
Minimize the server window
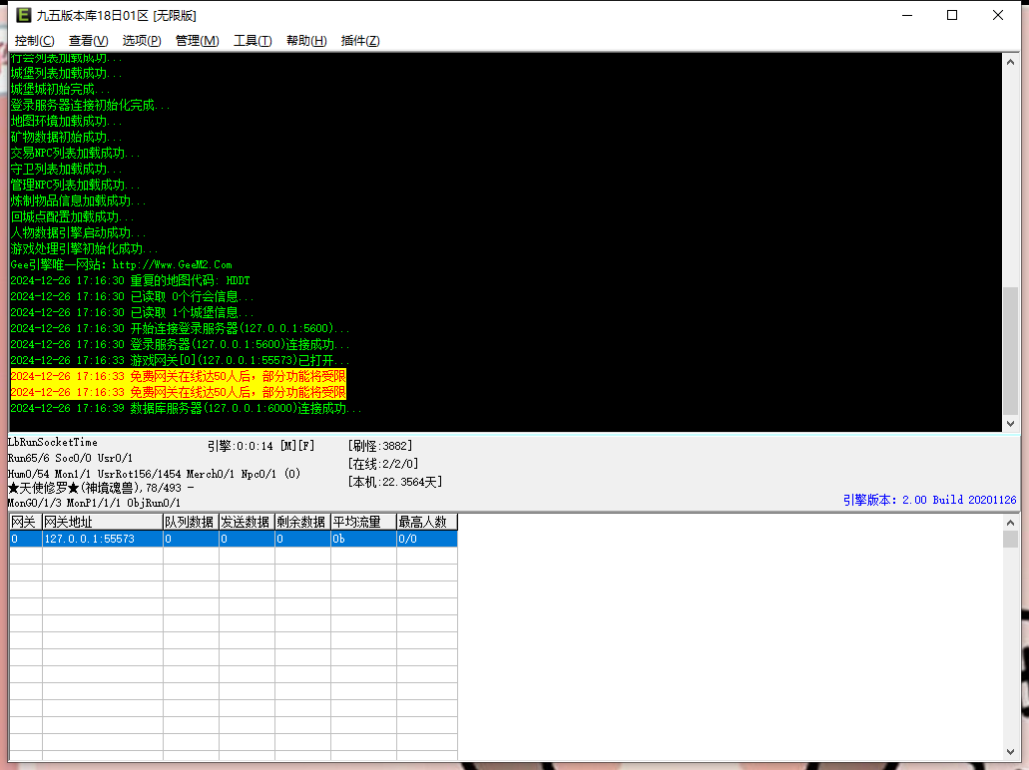coord(907,15)
